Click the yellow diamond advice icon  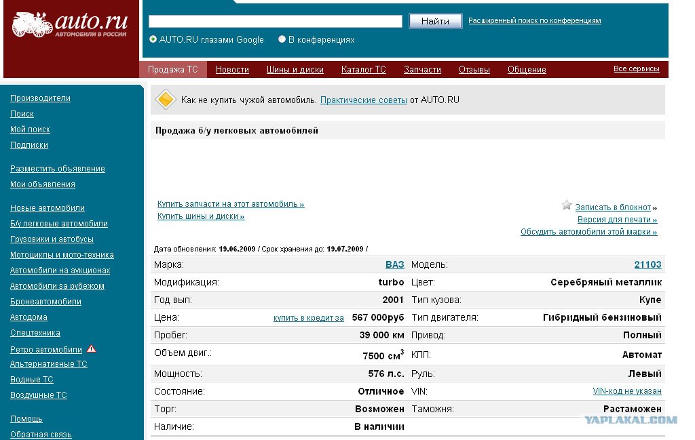tap(166, 99)
